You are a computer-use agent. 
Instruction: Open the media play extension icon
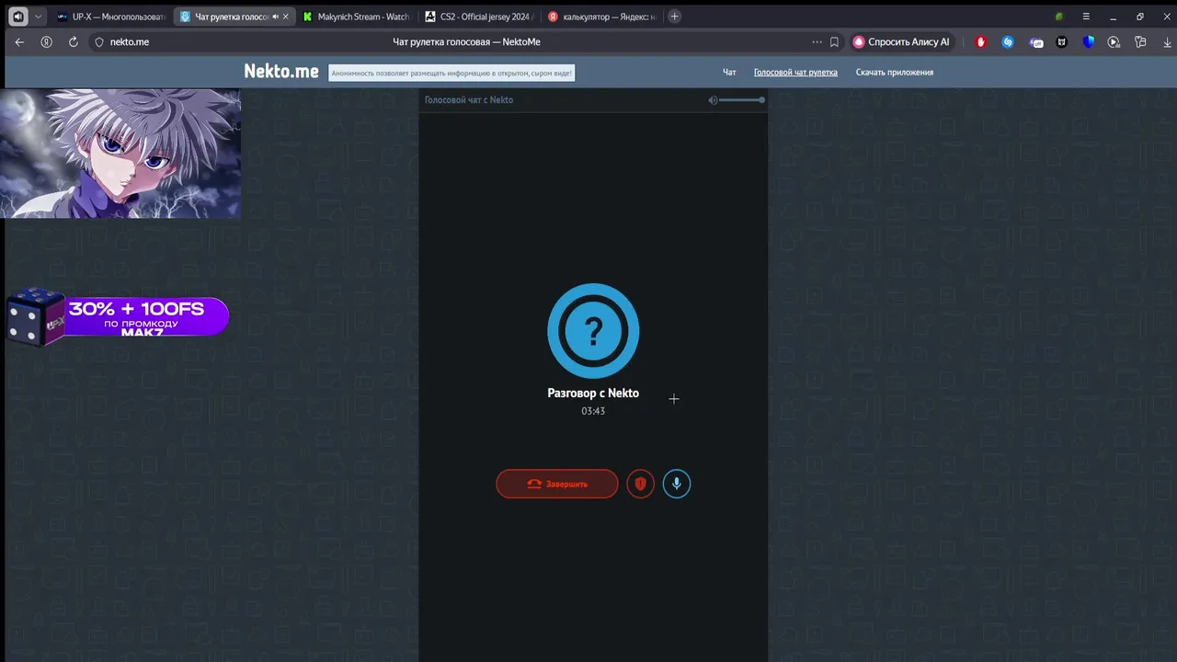pos(1114,42)
